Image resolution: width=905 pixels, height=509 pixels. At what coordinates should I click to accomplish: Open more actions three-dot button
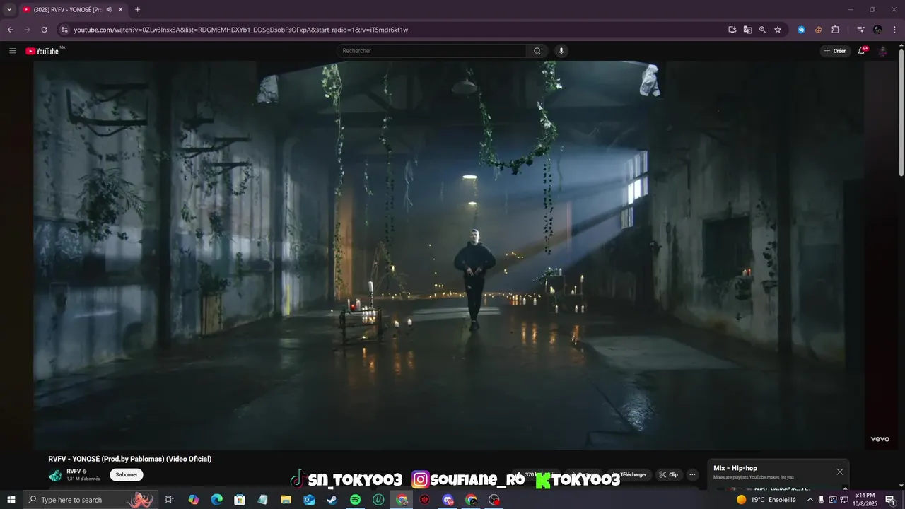[693, 475]
